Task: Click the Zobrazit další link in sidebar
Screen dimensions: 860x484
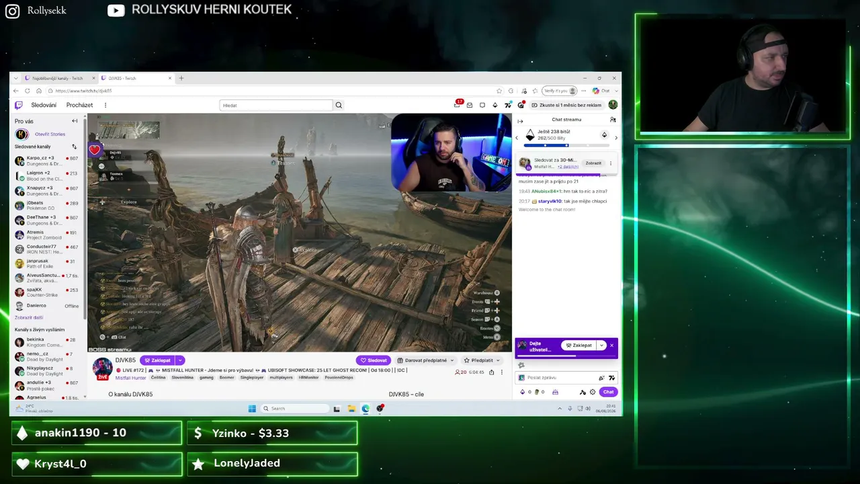Action: [x=29, y=317]
